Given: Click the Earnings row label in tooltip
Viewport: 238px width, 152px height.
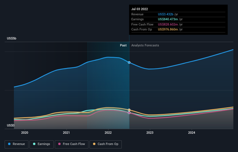Looking at the screenshot, I should coord(137,19).
